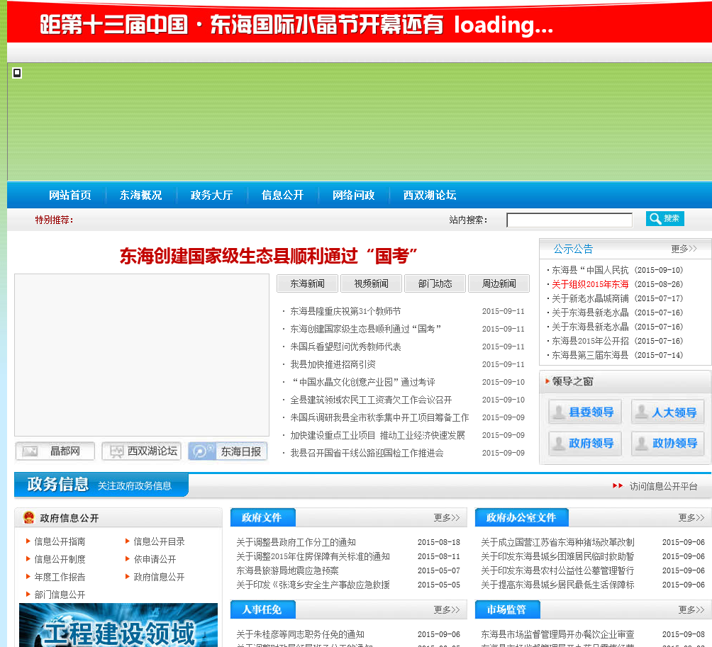
Task: Open 访问信息公开平台 link
Action: [663, 486]
